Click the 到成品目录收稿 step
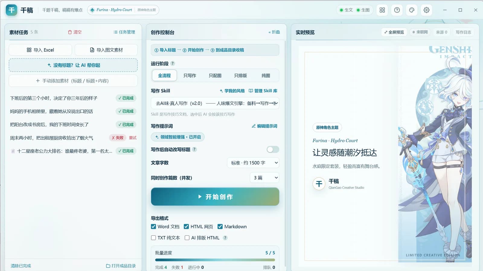 click(227, 50)
